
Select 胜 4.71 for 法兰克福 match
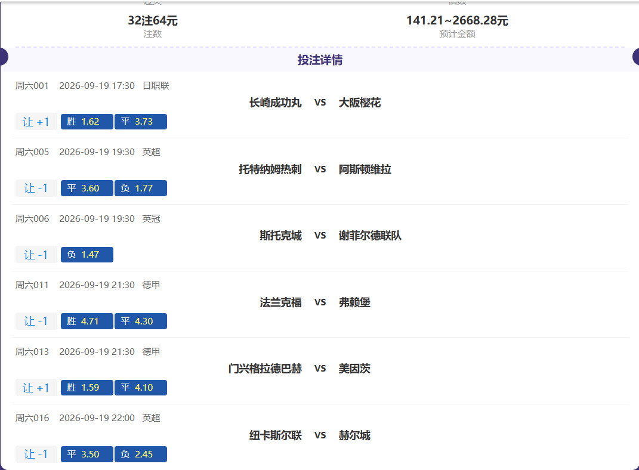point(87,321)
